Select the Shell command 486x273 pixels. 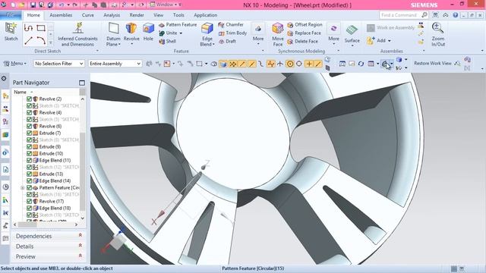pos(167,41)
